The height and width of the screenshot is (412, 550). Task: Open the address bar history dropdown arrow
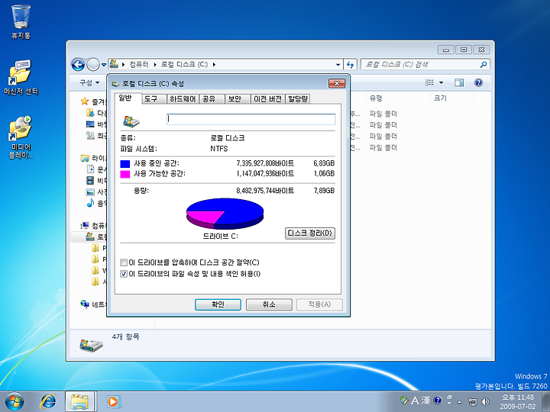(x=338, y=65)
